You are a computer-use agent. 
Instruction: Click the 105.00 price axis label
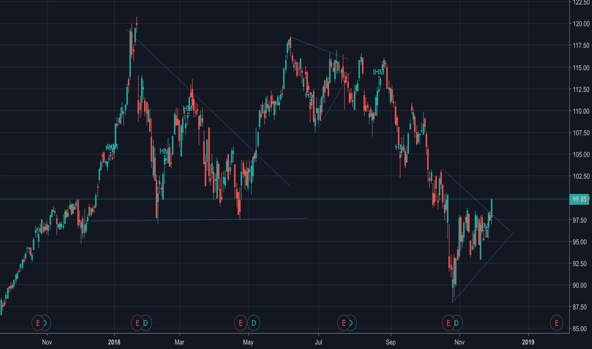point(581,154)
